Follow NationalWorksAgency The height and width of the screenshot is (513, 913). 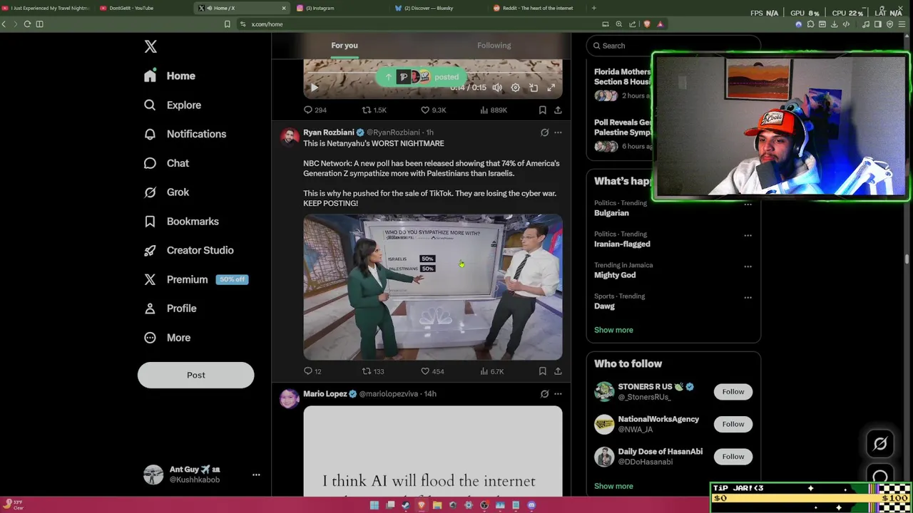(x=733, y=424)
